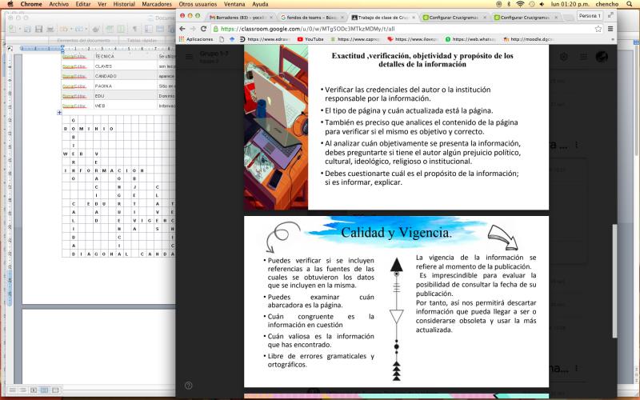Open the first Configurar Crucigramas tab
This screenshot has height=400, width=640.
pos(454,18)
